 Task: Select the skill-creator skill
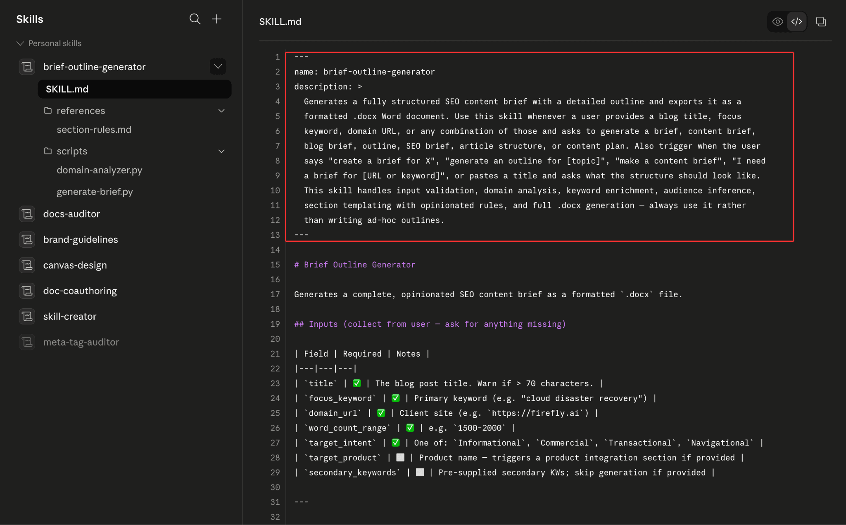(x=69, y=316)
